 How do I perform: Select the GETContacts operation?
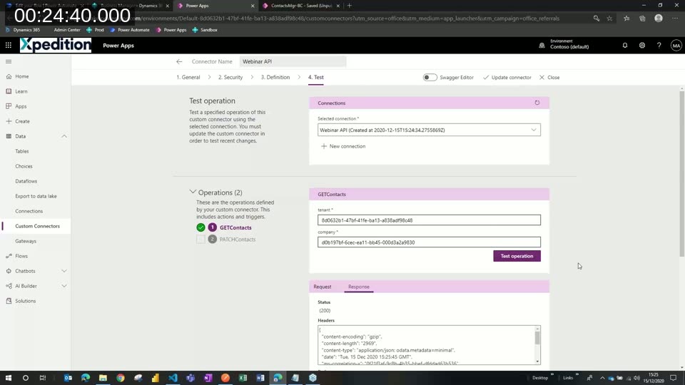235,227
